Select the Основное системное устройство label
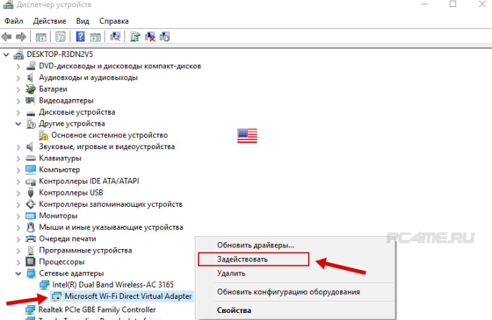Screen dimensions: 492x320 110,135
